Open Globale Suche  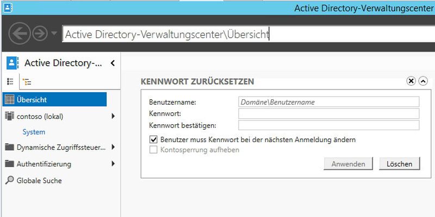[x=39, y=181]
